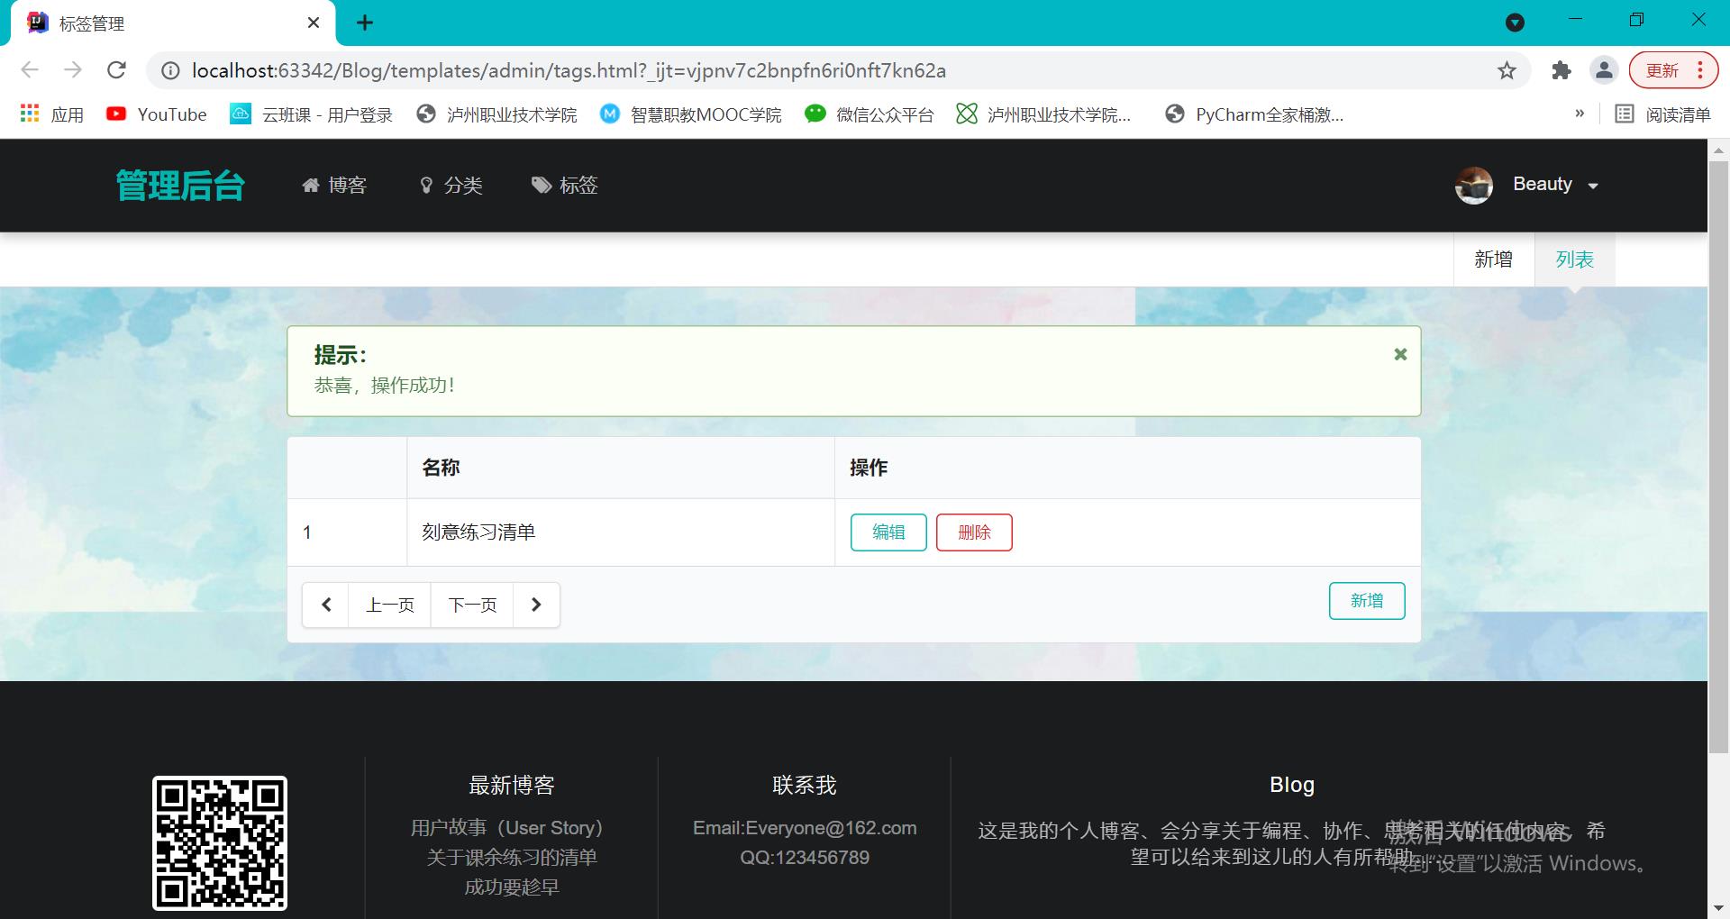This screenshot has width=1730, height=919.
Task: Reload the page with the refresh icon
Action: 116,70
